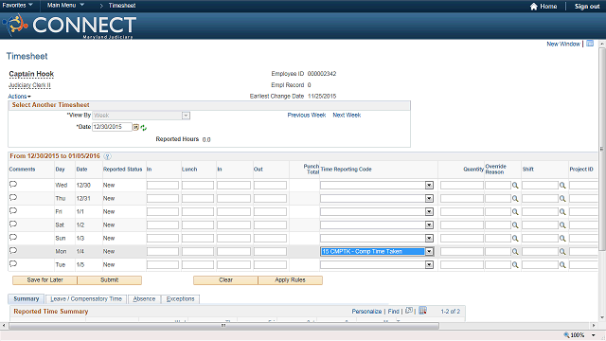
Task: Click download-to-spreadsheet icon in Reported Time Summary
Action: (x=423, y=311)
